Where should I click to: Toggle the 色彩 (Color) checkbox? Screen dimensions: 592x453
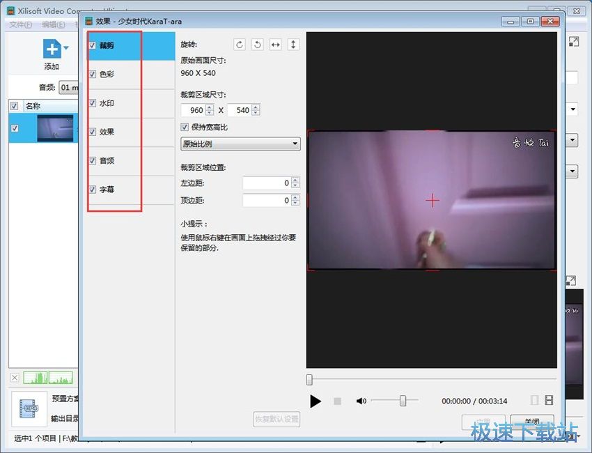[x=93, y=74]
